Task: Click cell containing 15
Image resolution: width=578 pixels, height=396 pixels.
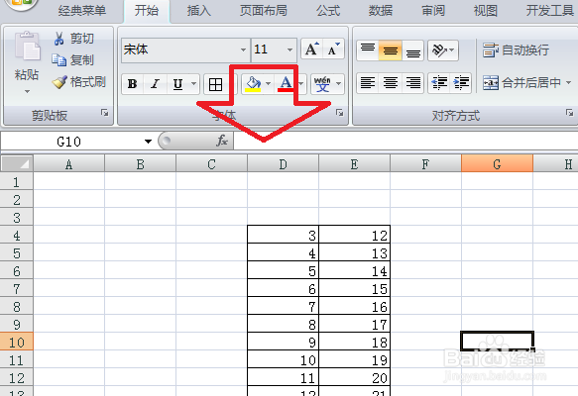Action: tap(354, 288)
